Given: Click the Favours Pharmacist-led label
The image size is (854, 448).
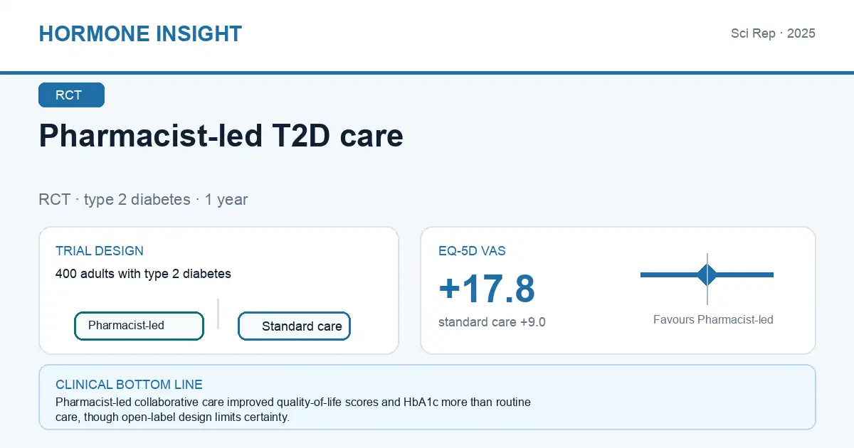Looking at the screenshot, I should pos(713,320).
